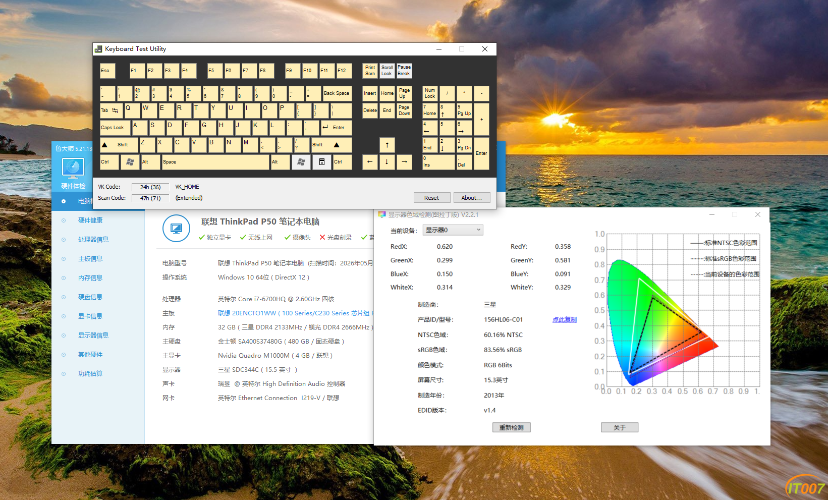Click the Scan Code value field
Screen dimensions: 828x500
tap(150, 198)
